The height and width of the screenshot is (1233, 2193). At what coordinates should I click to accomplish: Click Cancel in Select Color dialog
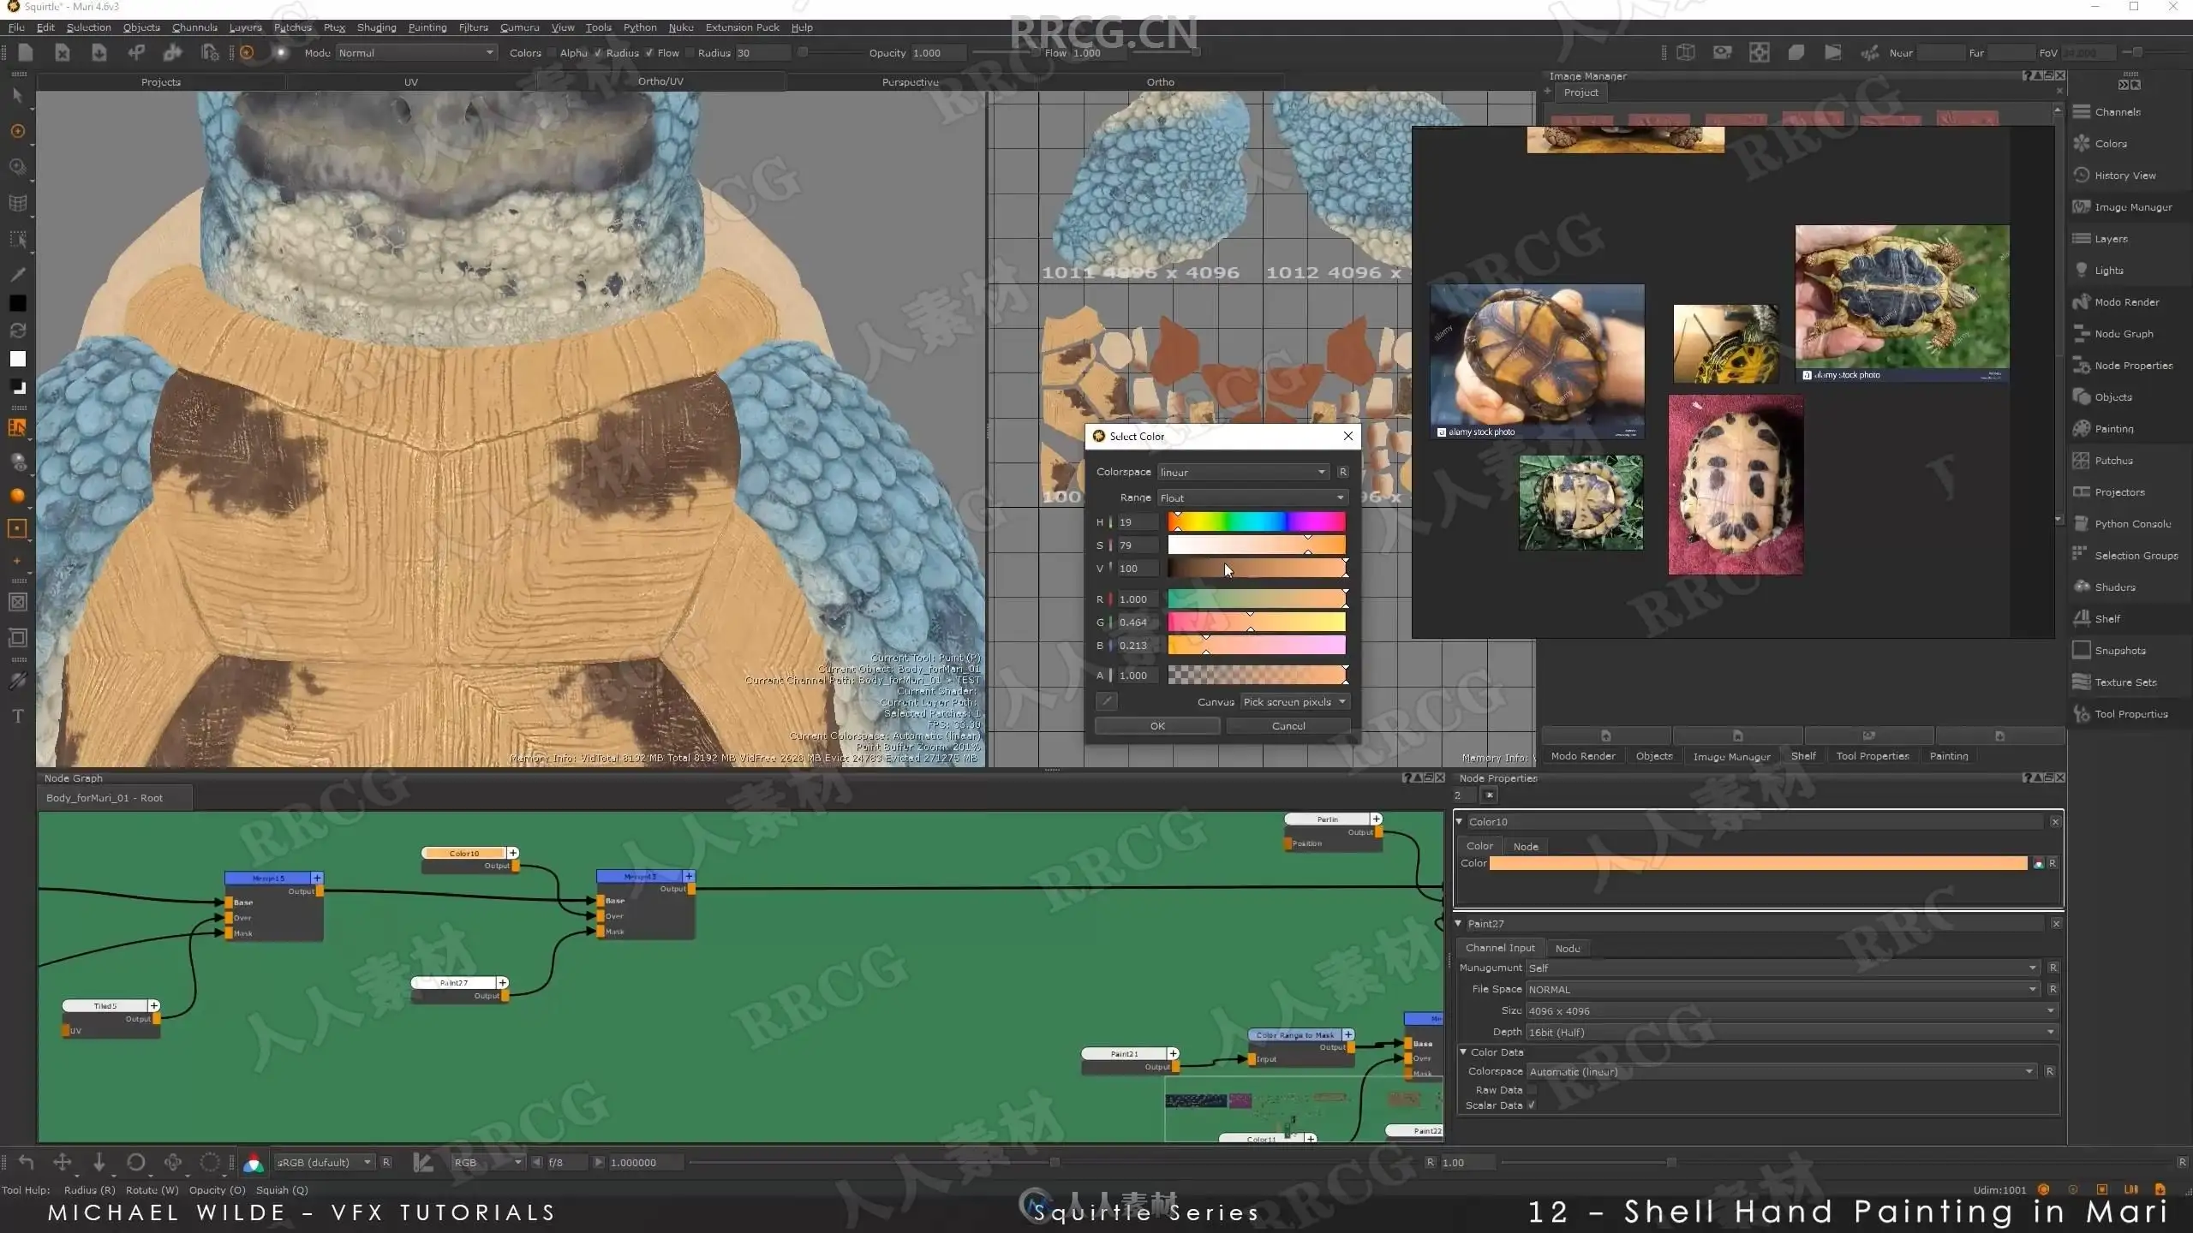1288,726
